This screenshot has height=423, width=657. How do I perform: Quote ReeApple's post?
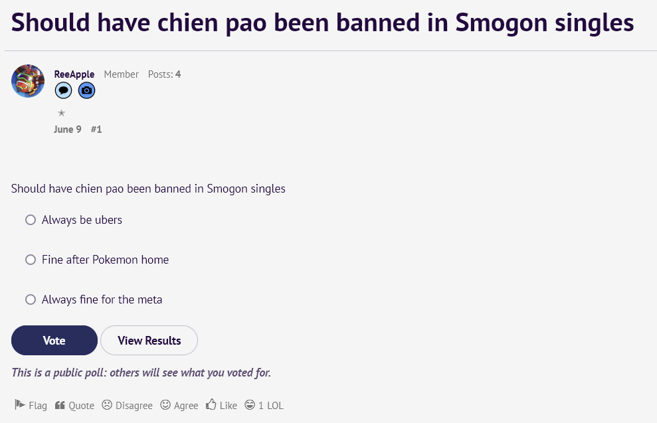[74, 405]
